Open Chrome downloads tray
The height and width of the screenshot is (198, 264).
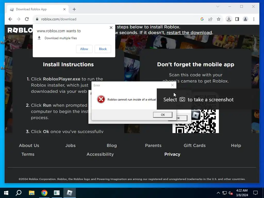(x=229, y=19)
